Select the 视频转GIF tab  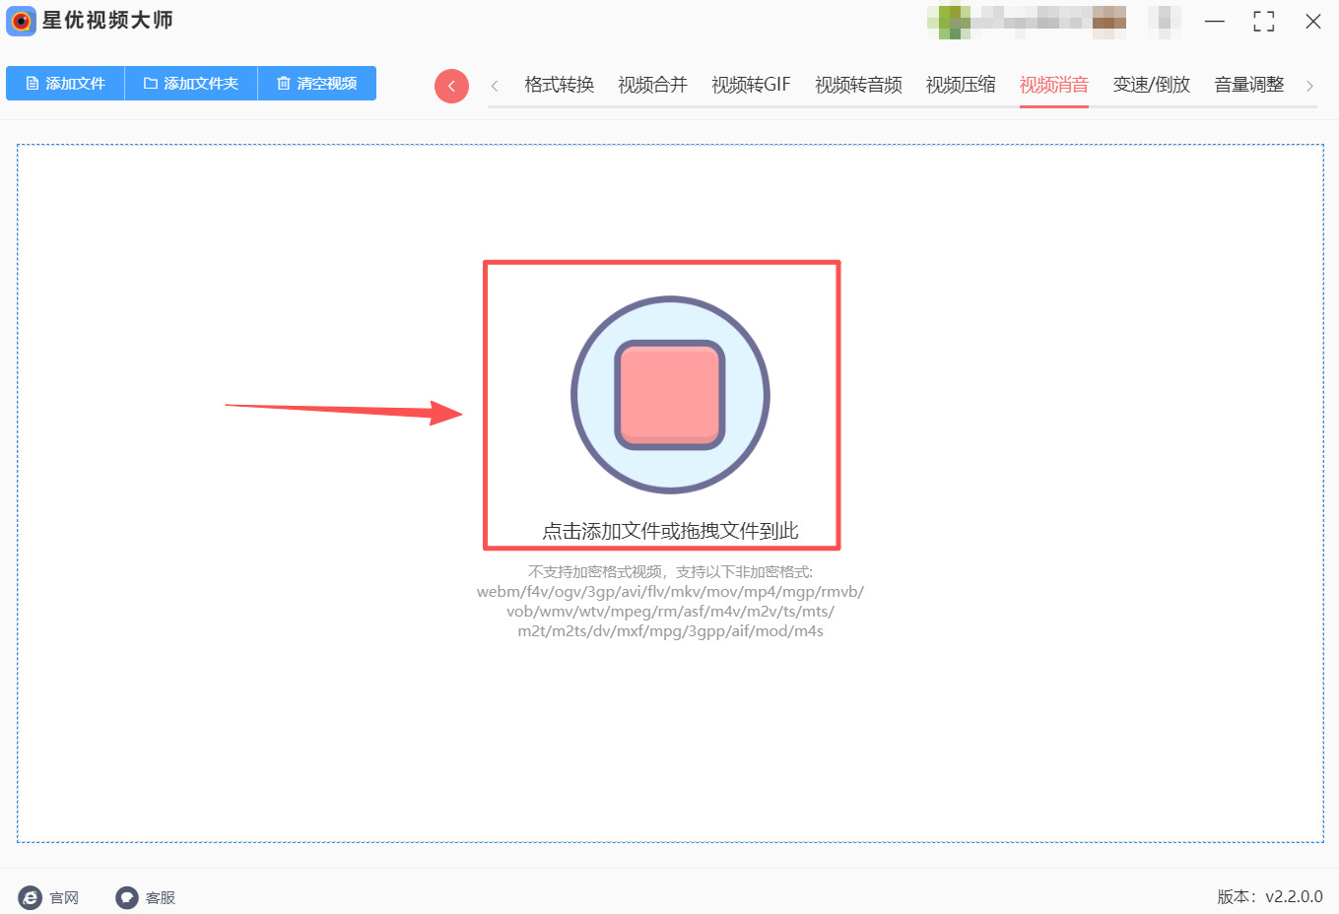[751, 85]
